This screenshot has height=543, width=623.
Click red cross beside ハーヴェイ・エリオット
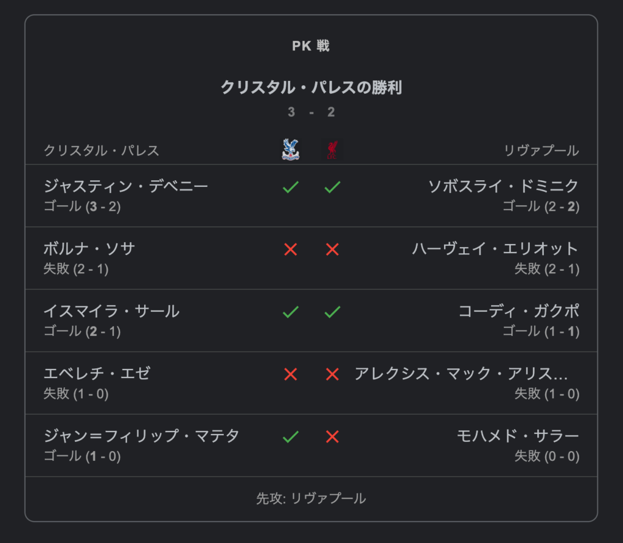click(332, 250)
